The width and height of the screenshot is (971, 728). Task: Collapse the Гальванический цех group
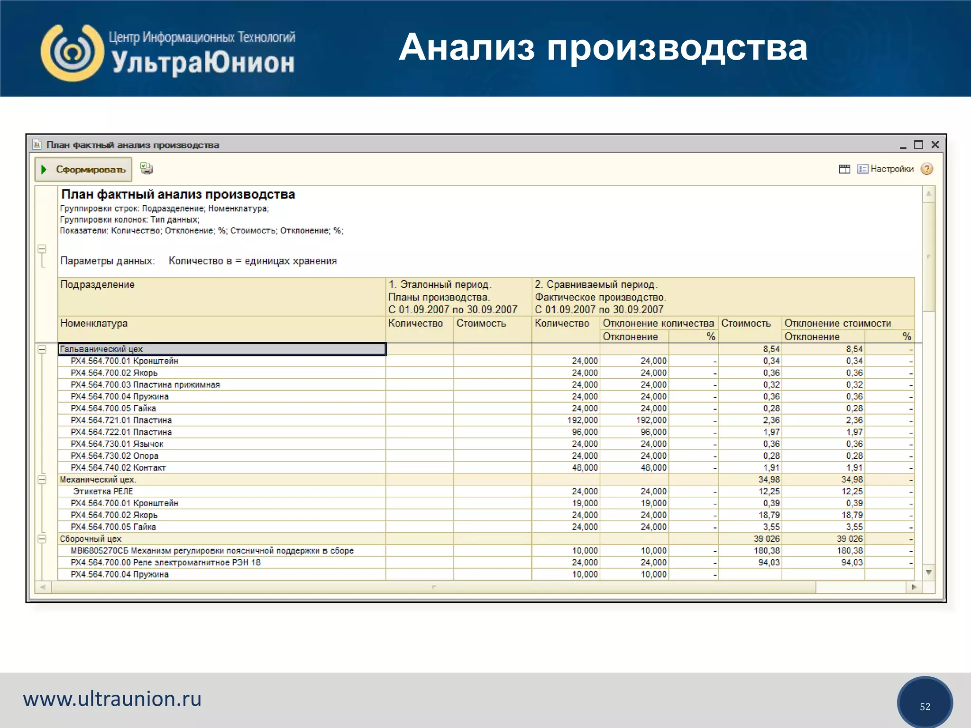click(42, 349)
